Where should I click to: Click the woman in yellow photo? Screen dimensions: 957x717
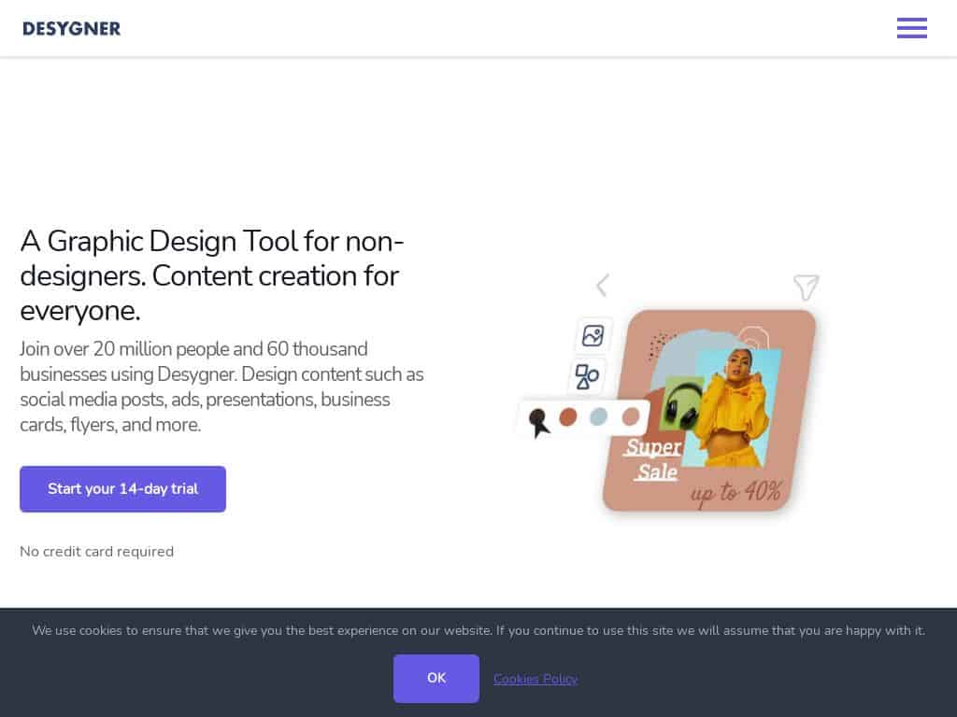pyautogui.click(x=736, y=407)
